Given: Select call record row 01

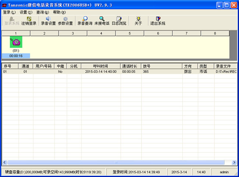Looking at the screenshot, I should (x=74, y=72).
